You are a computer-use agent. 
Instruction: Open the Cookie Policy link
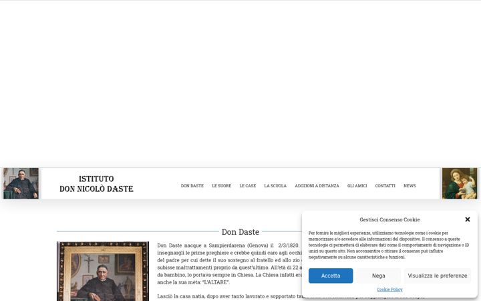point(389,290)
